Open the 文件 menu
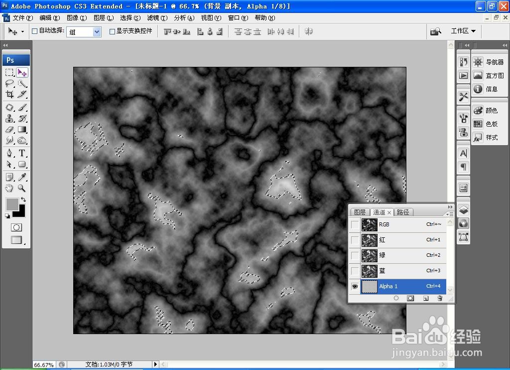The width and height of the screenshot is (510, 370). pos(23,18)
